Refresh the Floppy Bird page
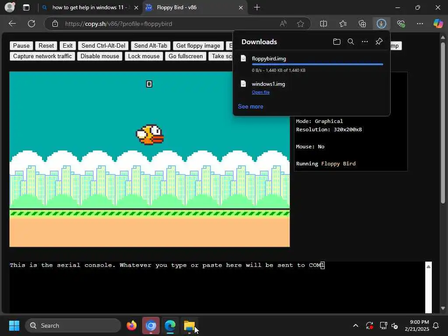Image resolution: width=448 pixels, height=336 pixels. click(31, 24)
